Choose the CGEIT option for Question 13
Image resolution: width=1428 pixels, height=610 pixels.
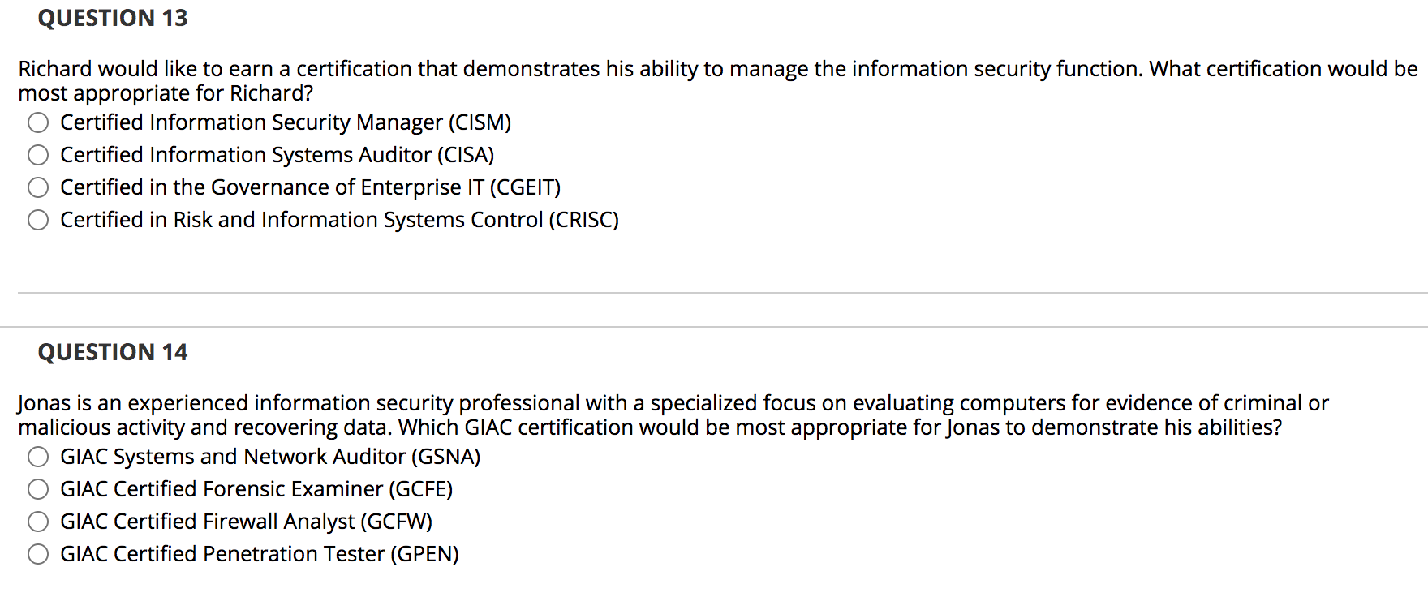point(38,187)
